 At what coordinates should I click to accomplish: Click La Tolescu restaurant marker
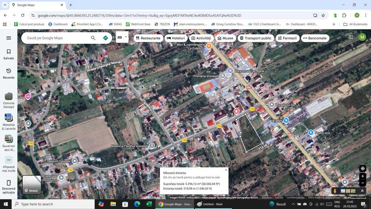pyautogui.click(x=209, y=46)
